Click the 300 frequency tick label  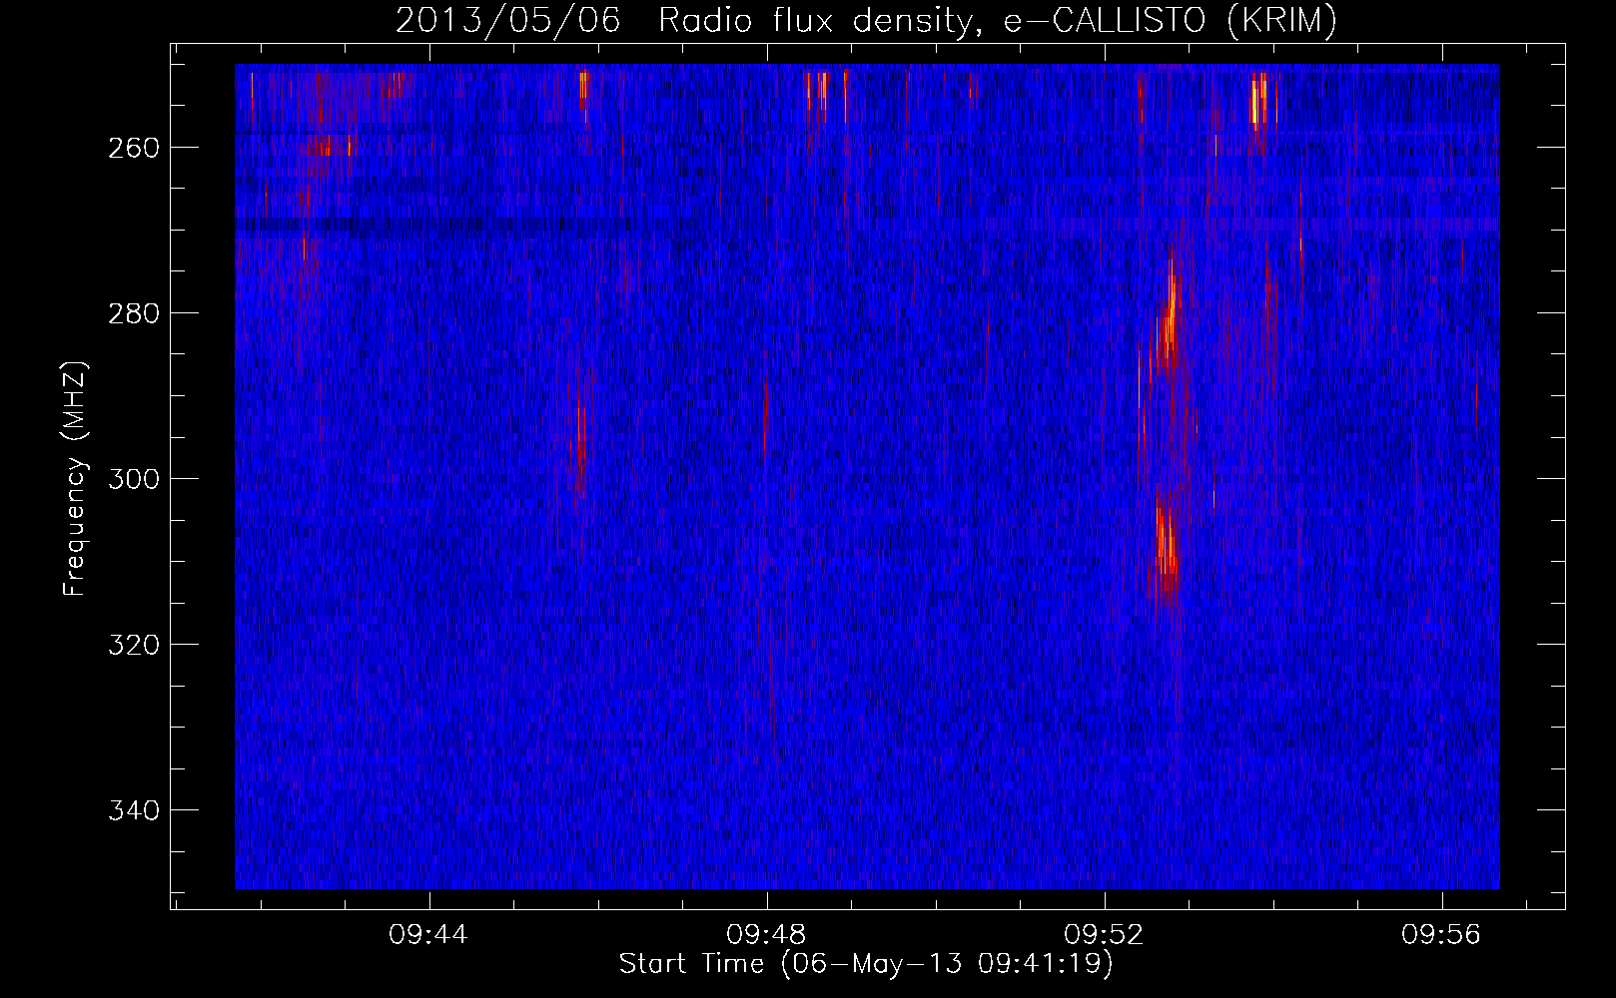pyautogui.click(x=134, y=479)
